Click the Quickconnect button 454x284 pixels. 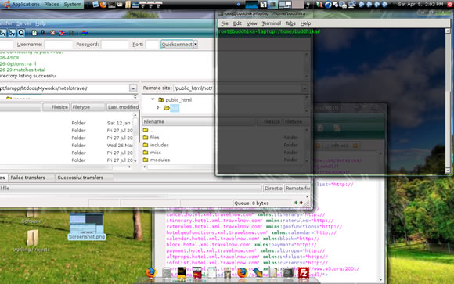(177, 45)
